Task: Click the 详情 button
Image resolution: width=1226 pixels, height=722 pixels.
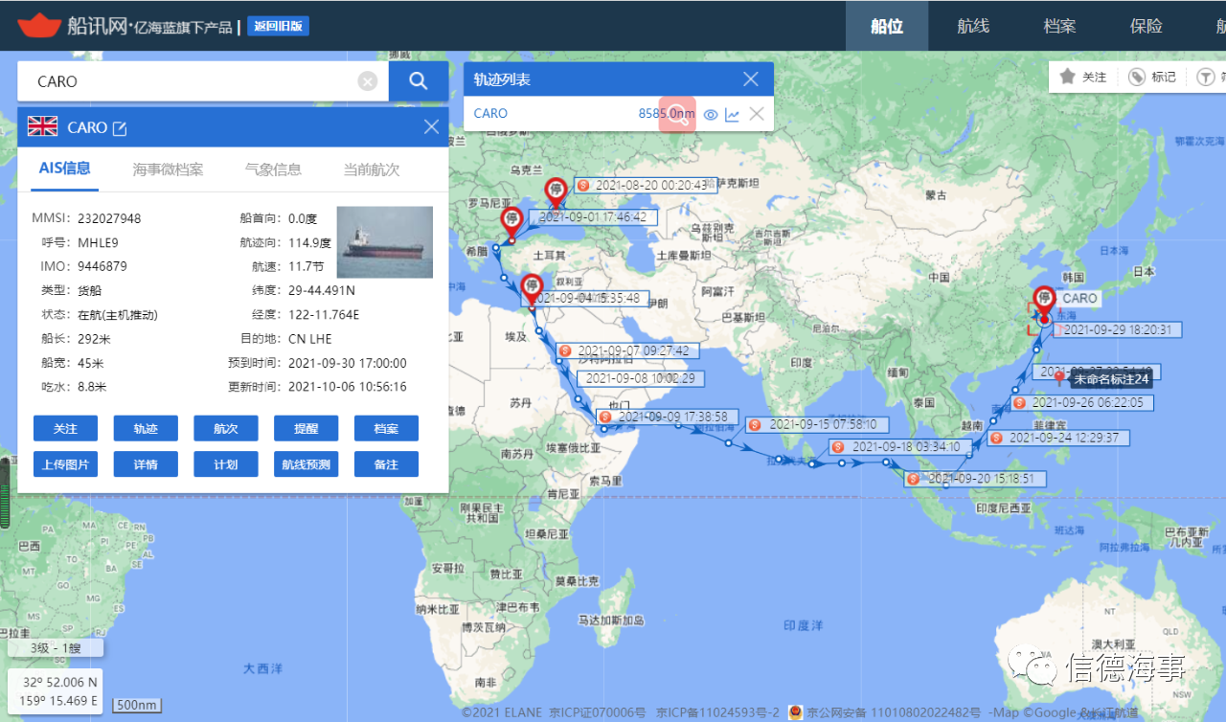Action: click(x=146, y=464)
